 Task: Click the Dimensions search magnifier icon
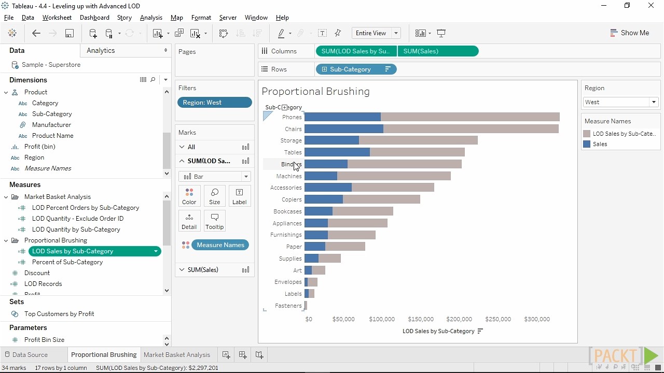(153, 80)
